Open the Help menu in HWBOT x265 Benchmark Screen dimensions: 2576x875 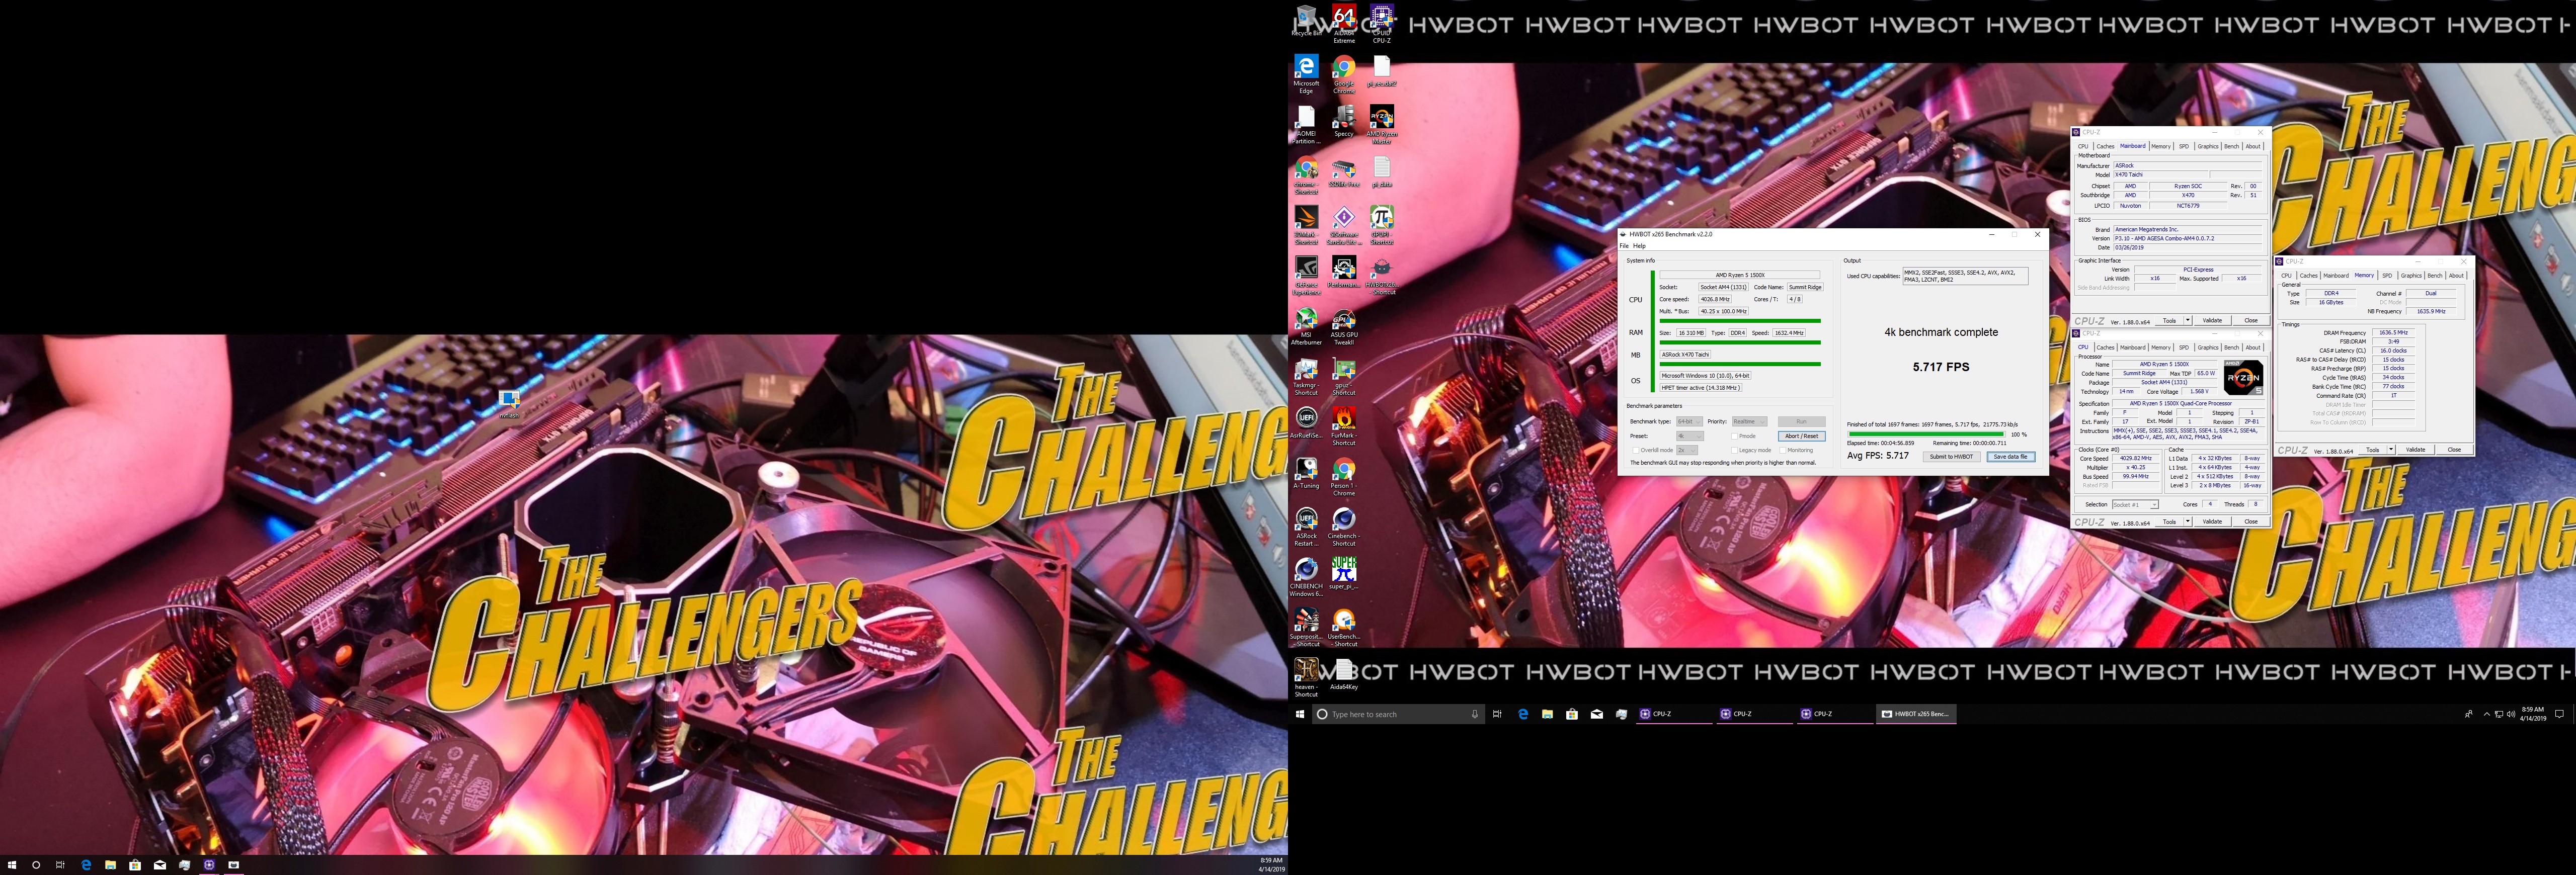[1639, 246]
